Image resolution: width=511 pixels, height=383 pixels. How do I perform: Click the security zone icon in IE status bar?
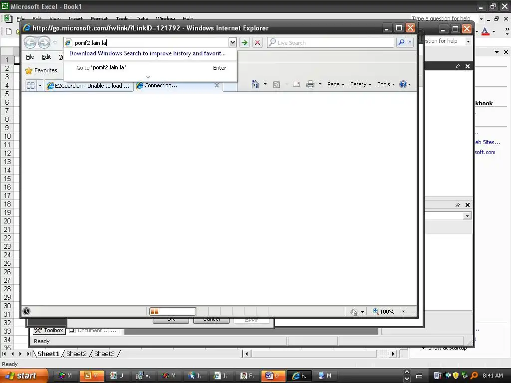tap(354, 312)
